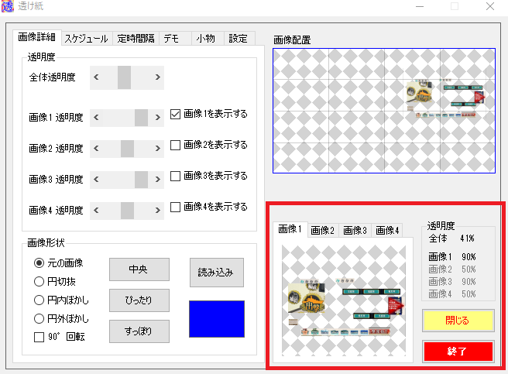Decrease 画像2 透明度 with left arrow
This screenshot has height=374, width=508.
point(96,149)
